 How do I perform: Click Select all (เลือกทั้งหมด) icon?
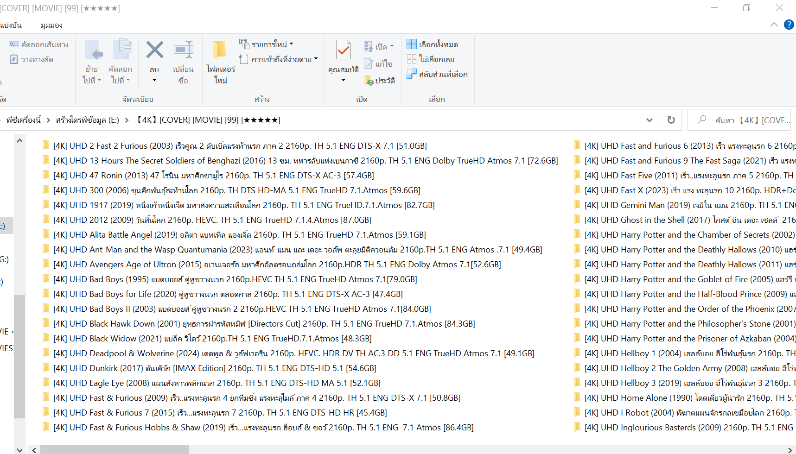click(411, 44)
